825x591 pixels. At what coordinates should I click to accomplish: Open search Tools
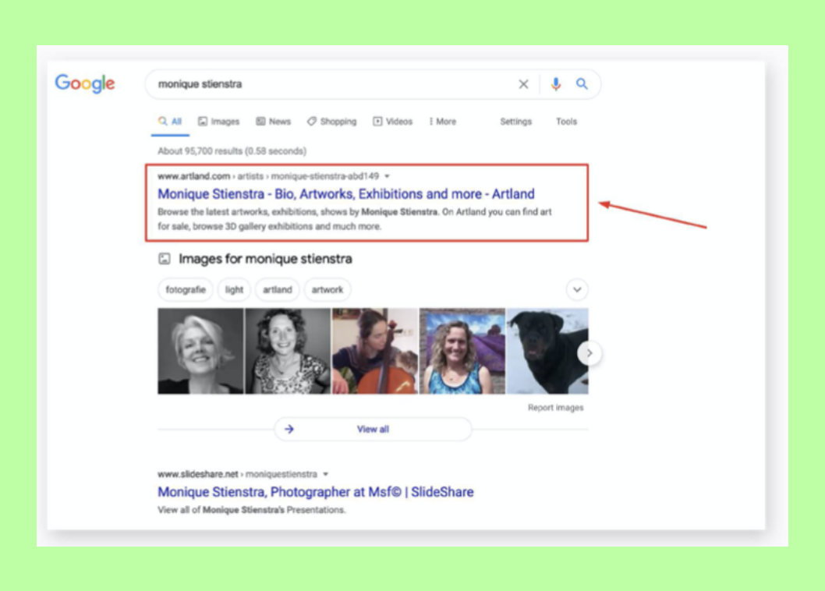[566, 122]
